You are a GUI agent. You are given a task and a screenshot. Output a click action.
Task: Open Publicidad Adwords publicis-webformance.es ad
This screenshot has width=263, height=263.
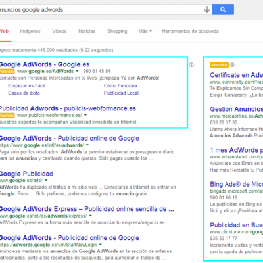click(x=68, y=108)
